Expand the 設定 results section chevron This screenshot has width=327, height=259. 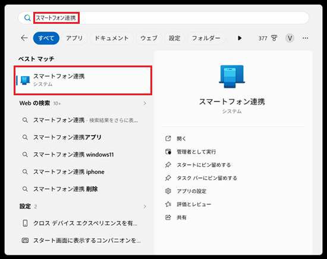(144, 207)
